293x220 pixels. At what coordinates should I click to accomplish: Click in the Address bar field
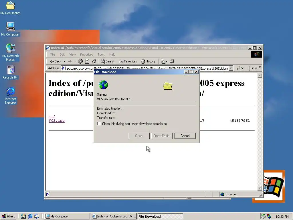click(147, 68)
